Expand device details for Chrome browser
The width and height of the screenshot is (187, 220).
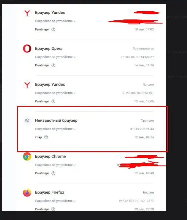point(55,165)
